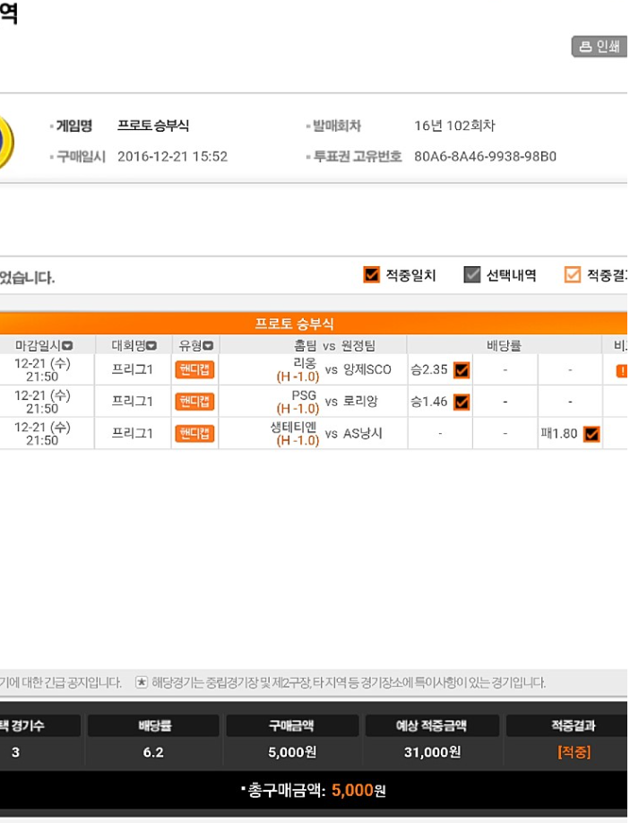
Task: Click 총구매금액 5,000원 total
Action: click(x=314, y=790)
